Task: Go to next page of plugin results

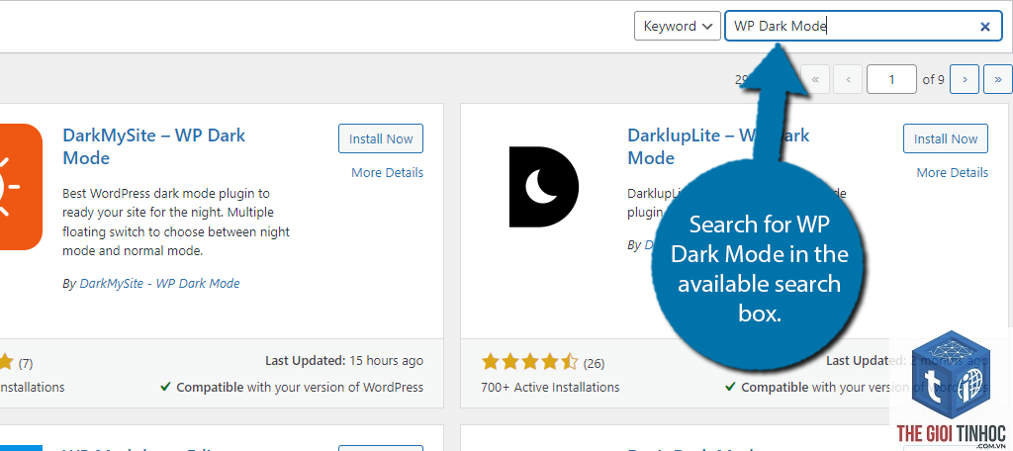Action: 965,79
